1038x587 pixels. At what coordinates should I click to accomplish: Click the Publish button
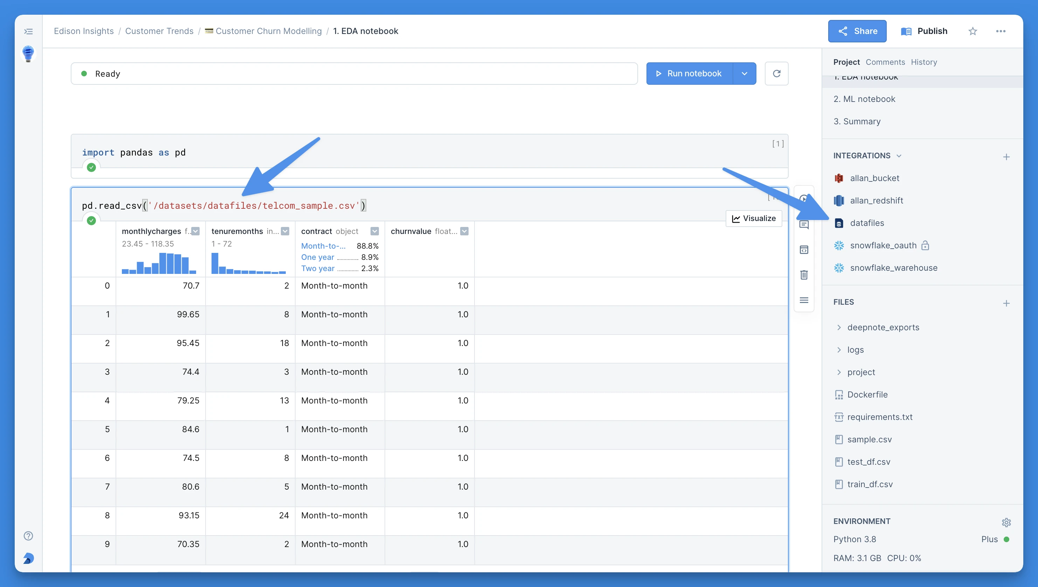pyautogui.click(x=924, y=31)
